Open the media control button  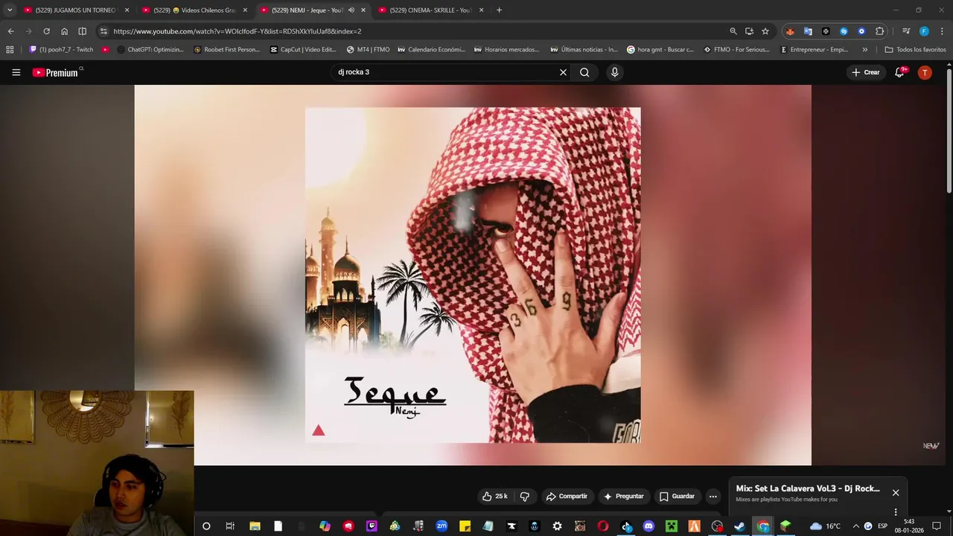click(x=906, y=31)
